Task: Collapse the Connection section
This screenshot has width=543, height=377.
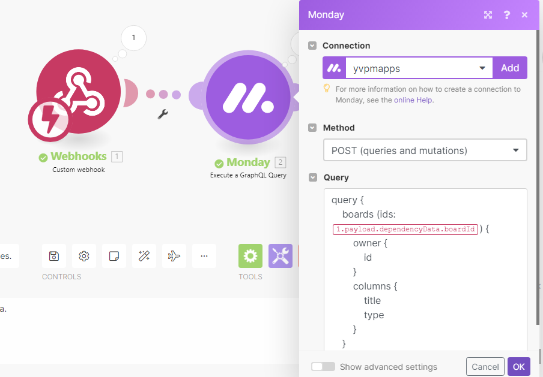Action: pos(312,46)
